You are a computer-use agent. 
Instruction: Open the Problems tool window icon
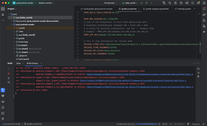point(3,107)
